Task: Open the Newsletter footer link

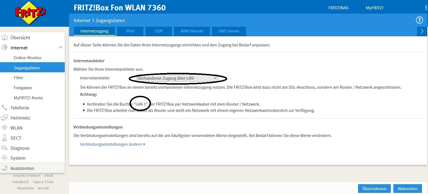Action: coord(26,188)
